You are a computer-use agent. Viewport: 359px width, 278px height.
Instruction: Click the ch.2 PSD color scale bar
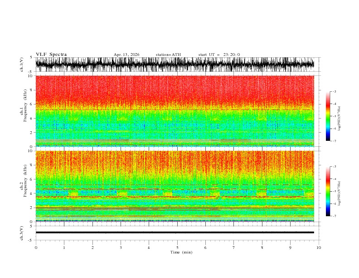(x=328, y=191)
